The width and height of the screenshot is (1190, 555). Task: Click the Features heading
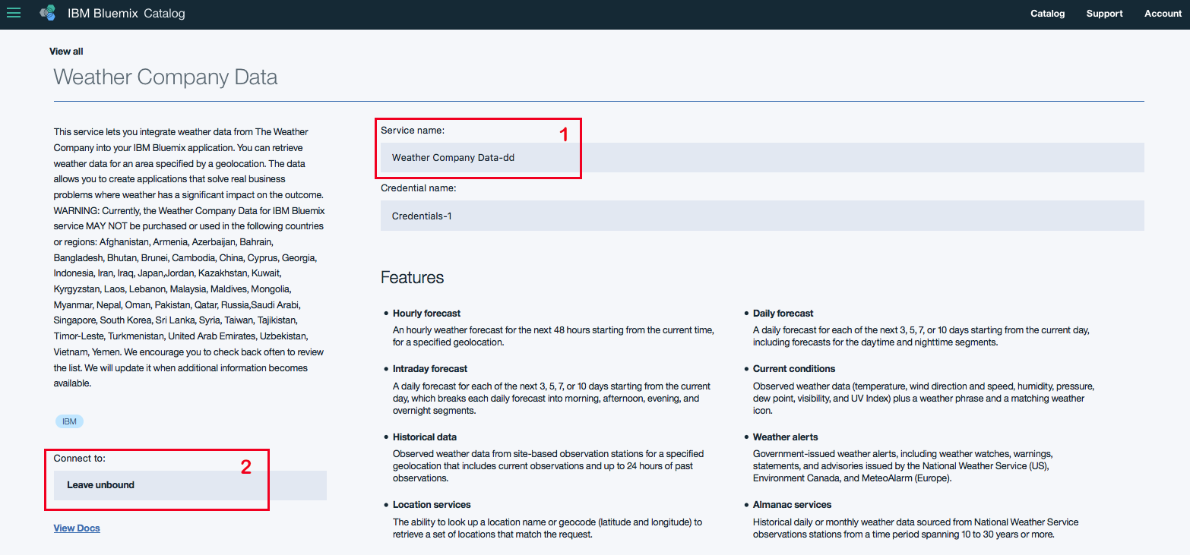[x=413, y=277]
